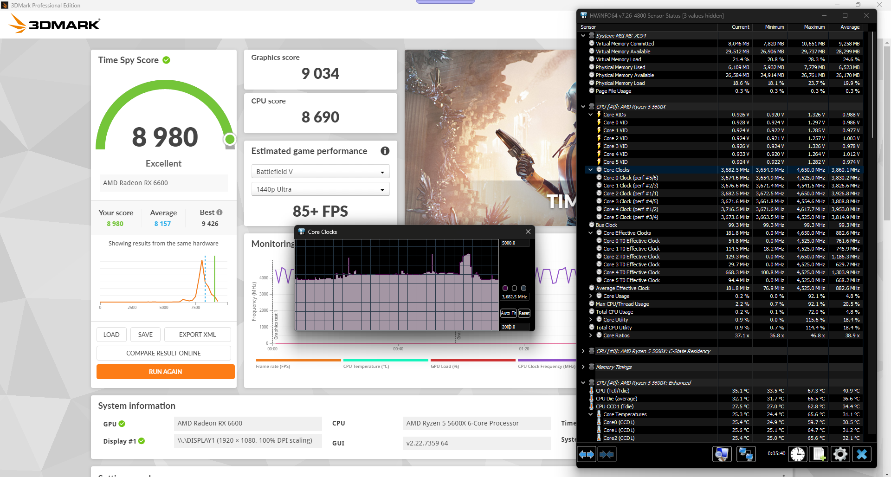Close the Core Clocks graph window

(x=528, y=232)
